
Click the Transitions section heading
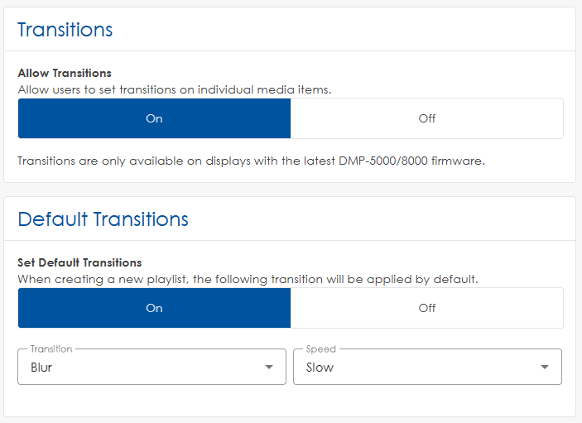click(x=65, y=30)
